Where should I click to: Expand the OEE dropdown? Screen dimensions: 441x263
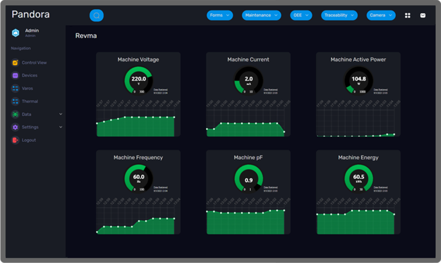[301, 16]
